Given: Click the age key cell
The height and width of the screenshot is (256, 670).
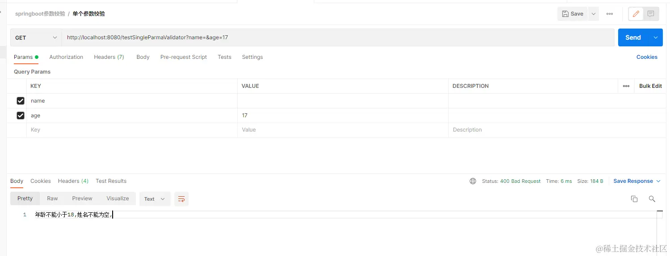Looking at the screenshot, I should click(132, 116).
